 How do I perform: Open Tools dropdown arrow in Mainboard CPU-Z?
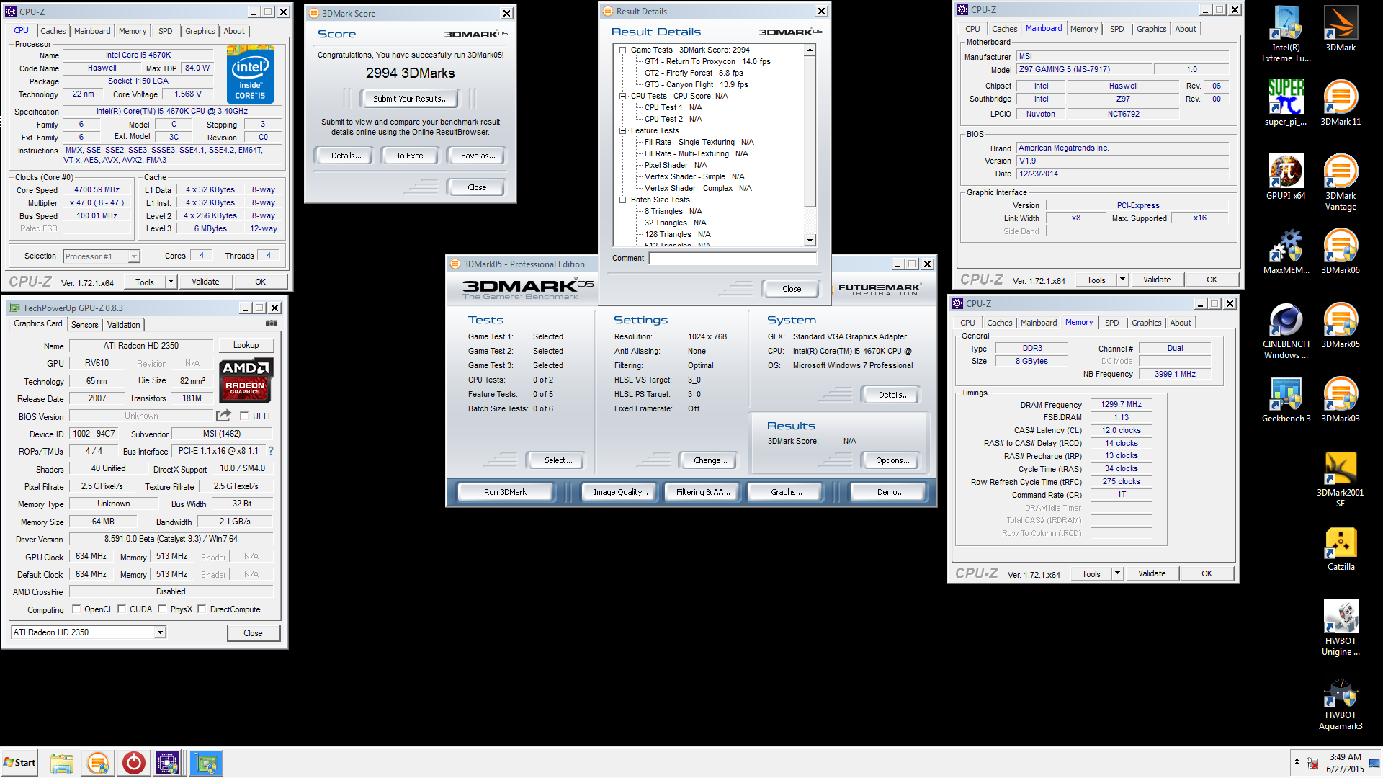(1122, 280)
